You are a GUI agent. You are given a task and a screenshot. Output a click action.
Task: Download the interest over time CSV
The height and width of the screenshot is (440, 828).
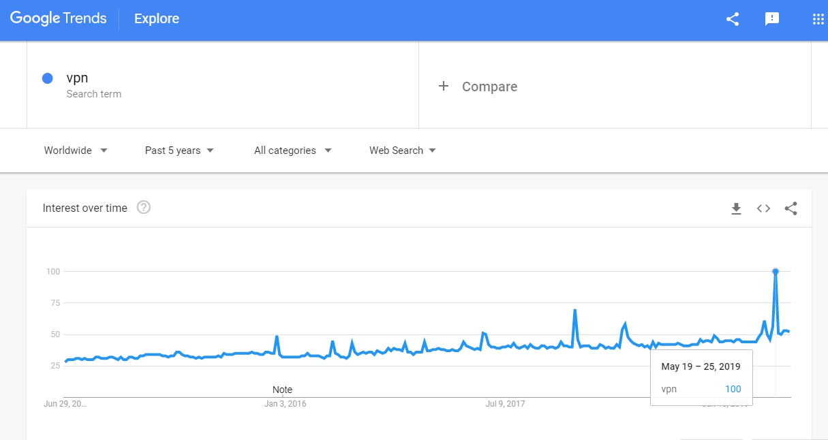736,208
